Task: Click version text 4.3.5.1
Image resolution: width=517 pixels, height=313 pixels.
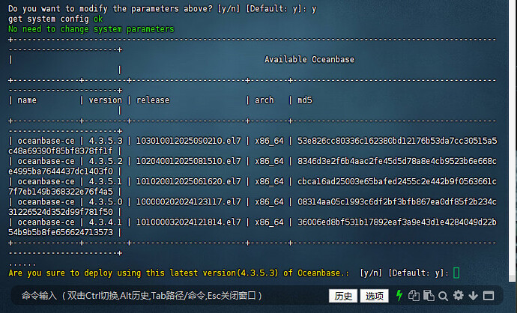Action: tap(106, 181)
